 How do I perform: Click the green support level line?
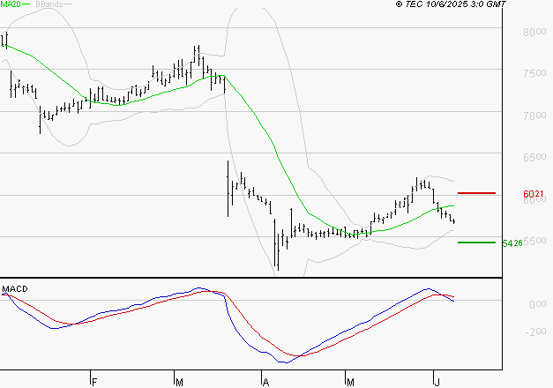coord(476,242)
